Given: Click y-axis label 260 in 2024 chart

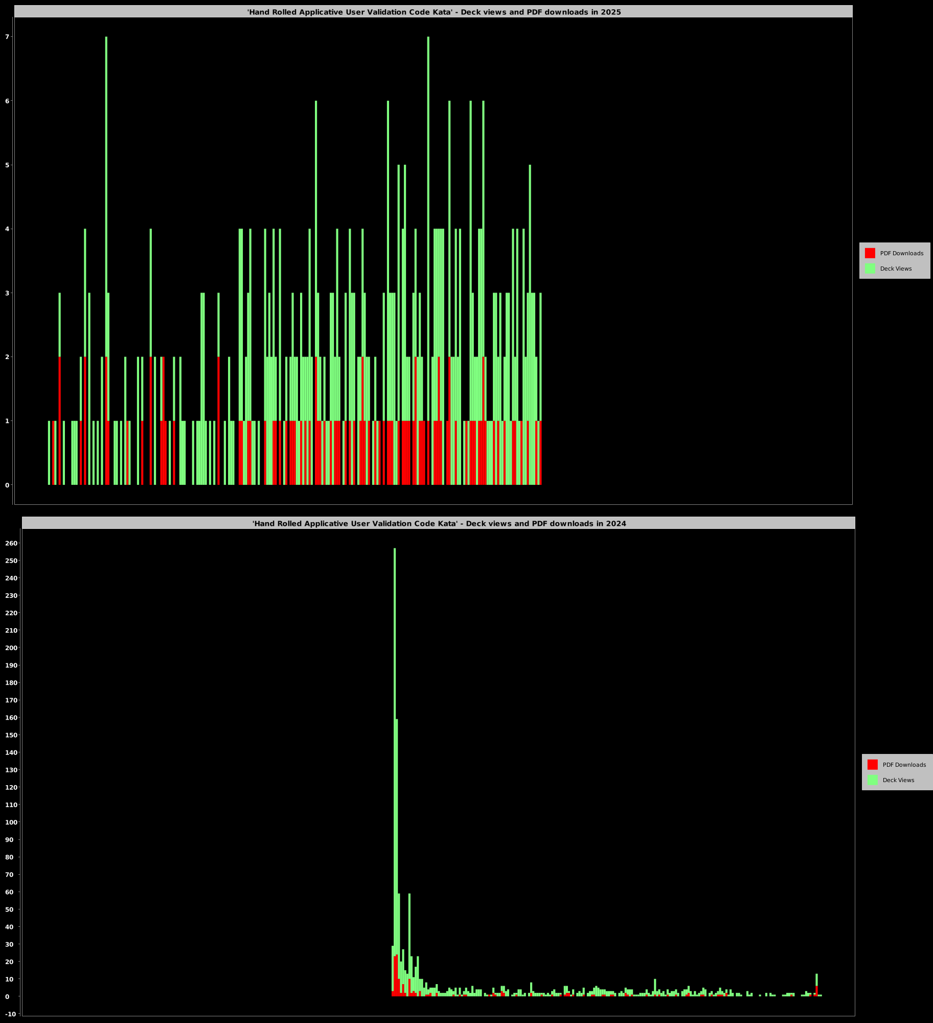Looking at the screenshot, I should tap(11, 543).
